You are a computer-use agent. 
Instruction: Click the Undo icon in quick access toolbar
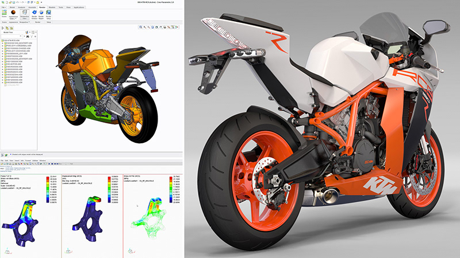pyautogui.click(x=17, y=2)
